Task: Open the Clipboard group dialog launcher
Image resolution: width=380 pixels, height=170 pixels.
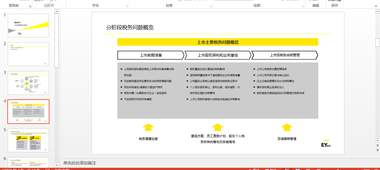Action: 30,6
